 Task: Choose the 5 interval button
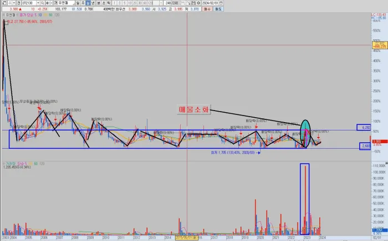pyautogui.click(x=125, y=3)
